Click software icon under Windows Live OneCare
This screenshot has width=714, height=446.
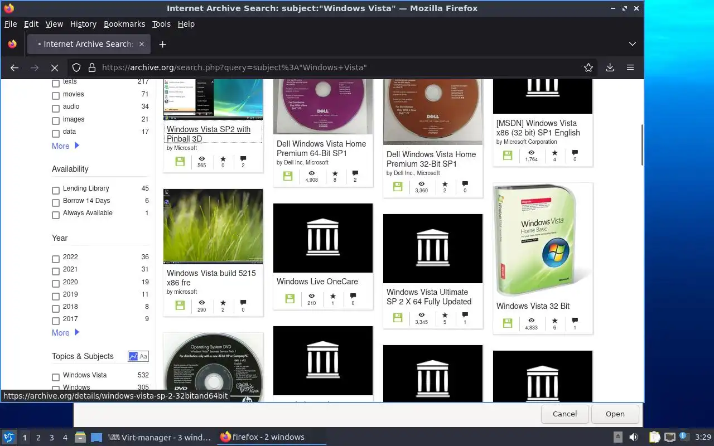tap(290, 299)
